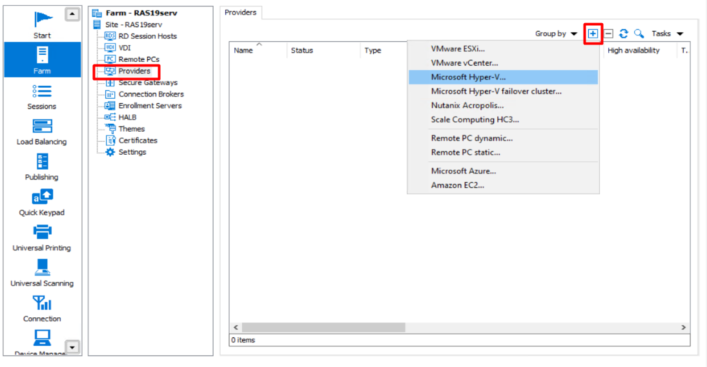Select the Providers tab

click(x=240, y=12)
